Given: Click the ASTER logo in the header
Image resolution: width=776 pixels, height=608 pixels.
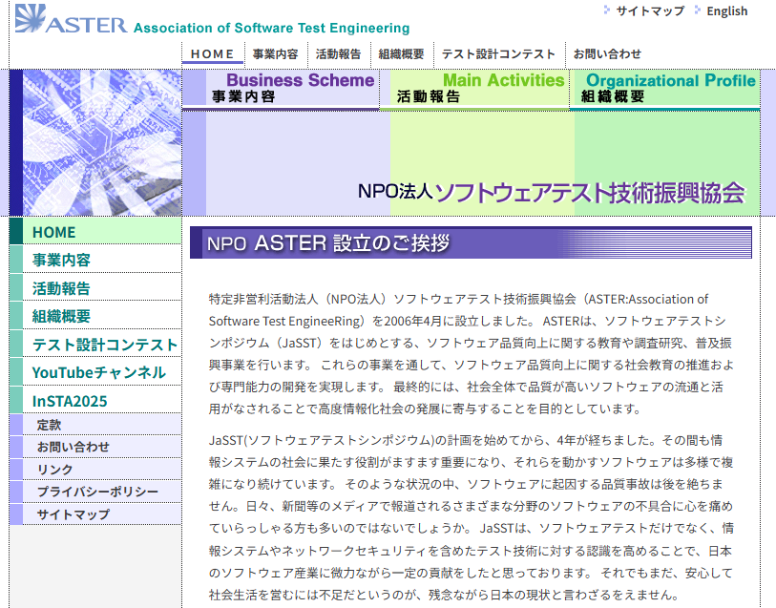Looking at the screenshot, I should 71,19.
